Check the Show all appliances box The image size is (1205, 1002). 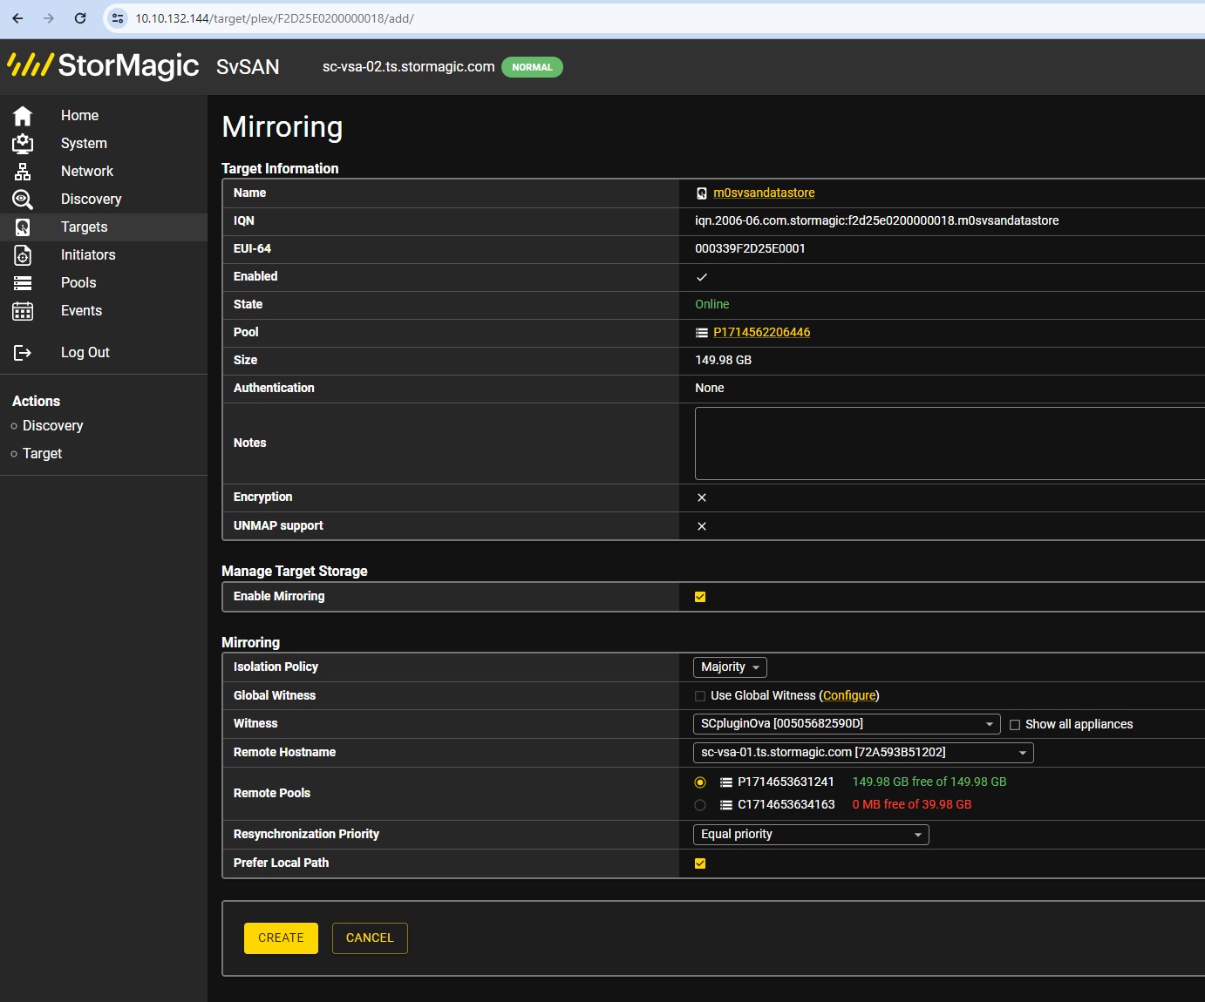1015,725
